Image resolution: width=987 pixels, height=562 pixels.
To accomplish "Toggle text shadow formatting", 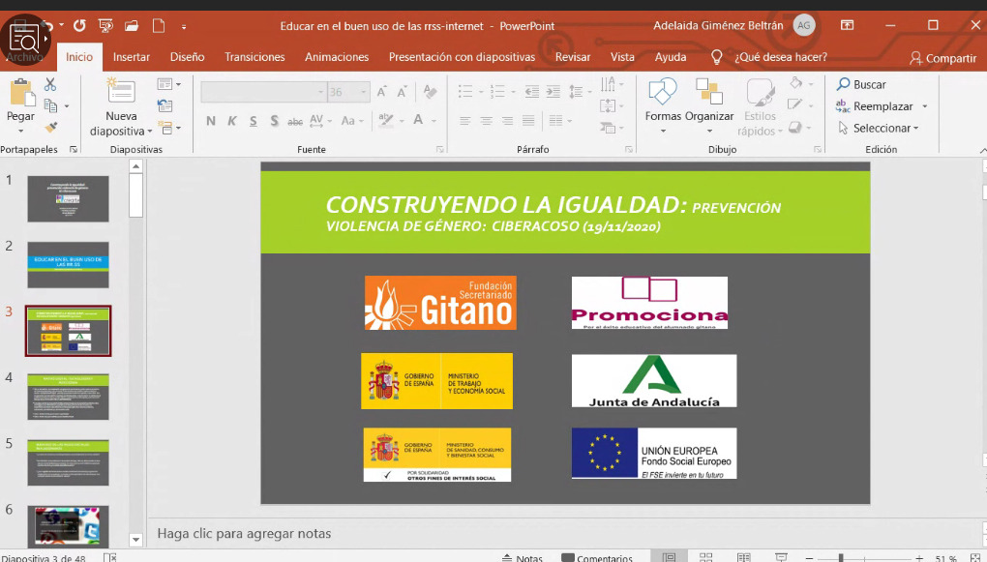I will (275, 121).
